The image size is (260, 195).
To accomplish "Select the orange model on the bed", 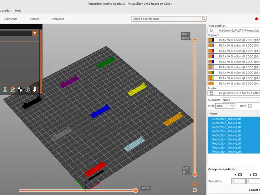I will coord(173,119).
